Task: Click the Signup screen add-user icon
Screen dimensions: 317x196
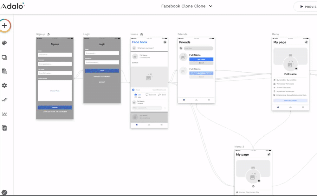Action: 49,34
